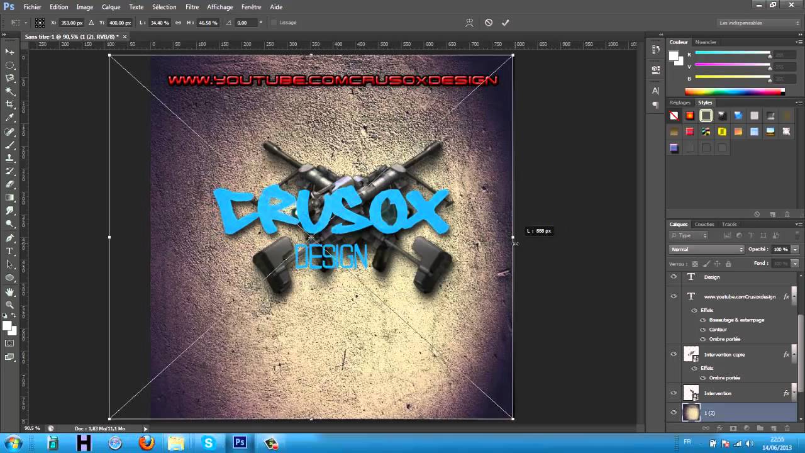Hide the Intervention copie layer
805x453 pixels.
(674, 354)
